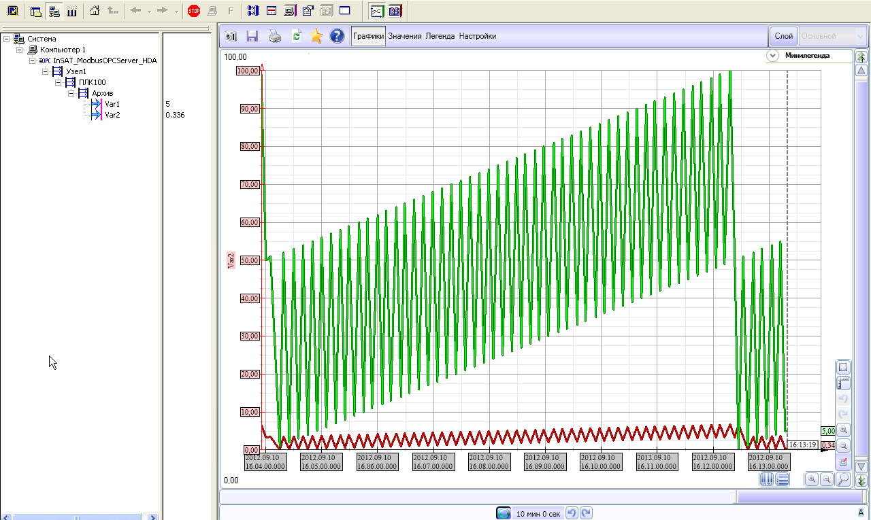The height and width of the screenshot is (520, 871).
Task: Toggle the trend graph view in top toolbar
Action: coord(376,11)
